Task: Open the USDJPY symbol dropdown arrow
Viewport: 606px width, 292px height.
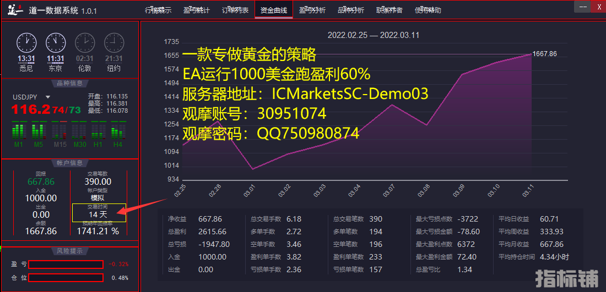Action: [x=48, y=97]
